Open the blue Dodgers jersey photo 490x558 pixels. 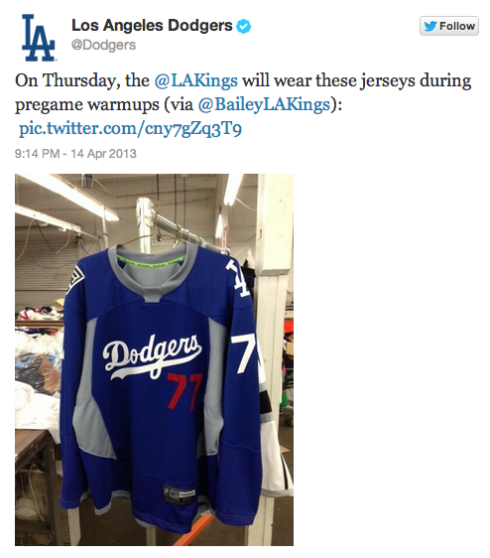tap(154, 359)
